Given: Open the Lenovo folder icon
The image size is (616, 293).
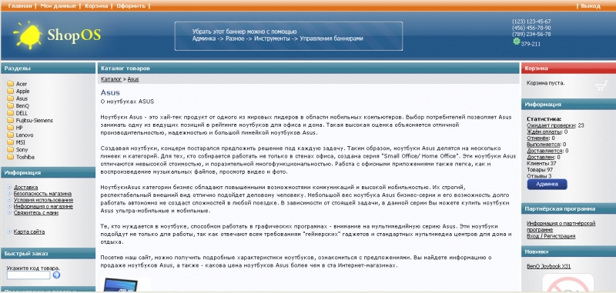Looking at the screenshot, I should coord(10,135).
